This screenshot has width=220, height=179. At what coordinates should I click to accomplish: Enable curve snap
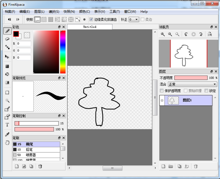77,19
